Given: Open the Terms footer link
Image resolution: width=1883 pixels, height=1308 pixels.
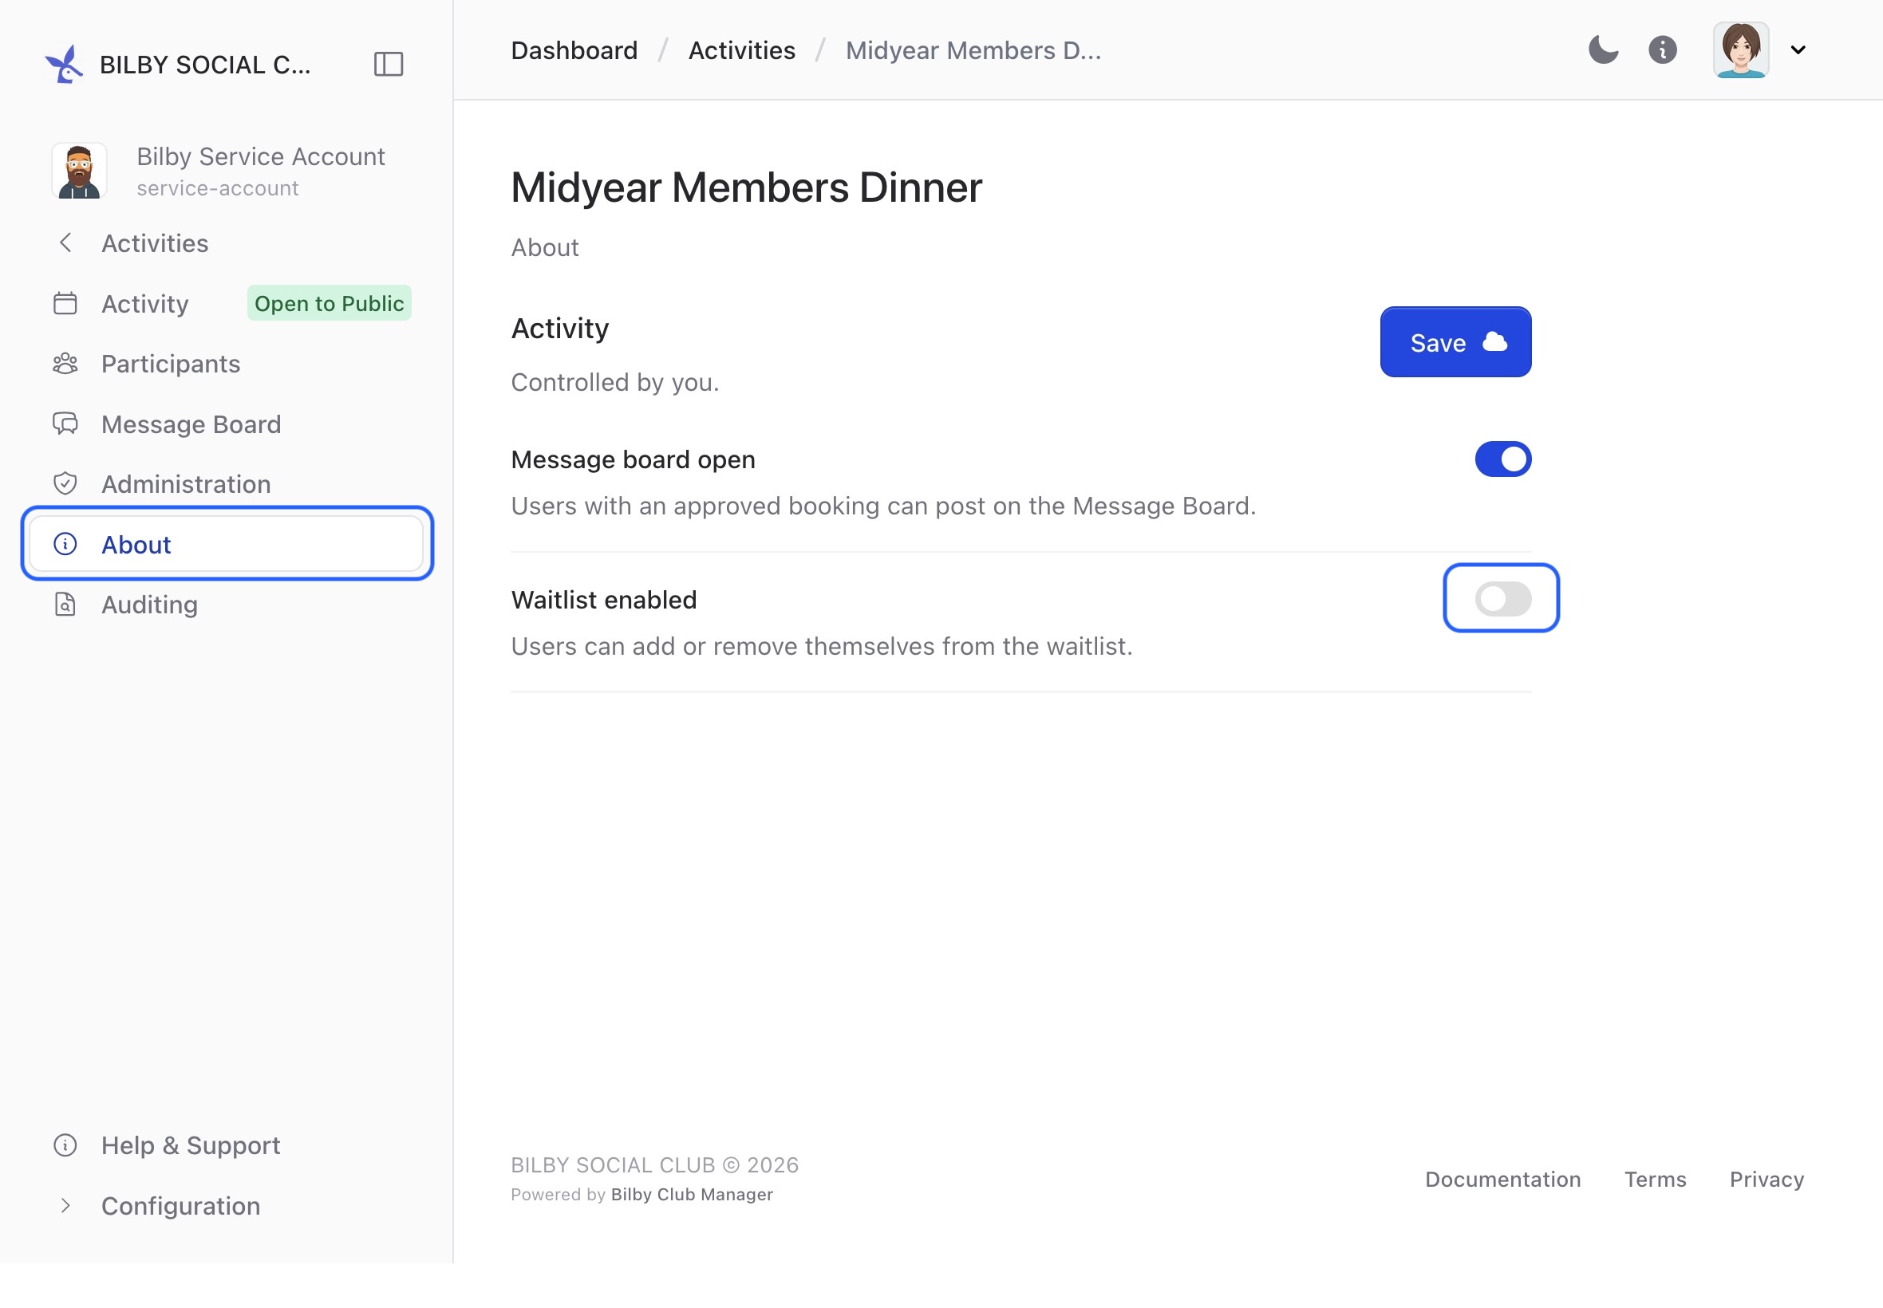Looking at the screenshot, I should pyautogui.click(x=1654, y=1180).
